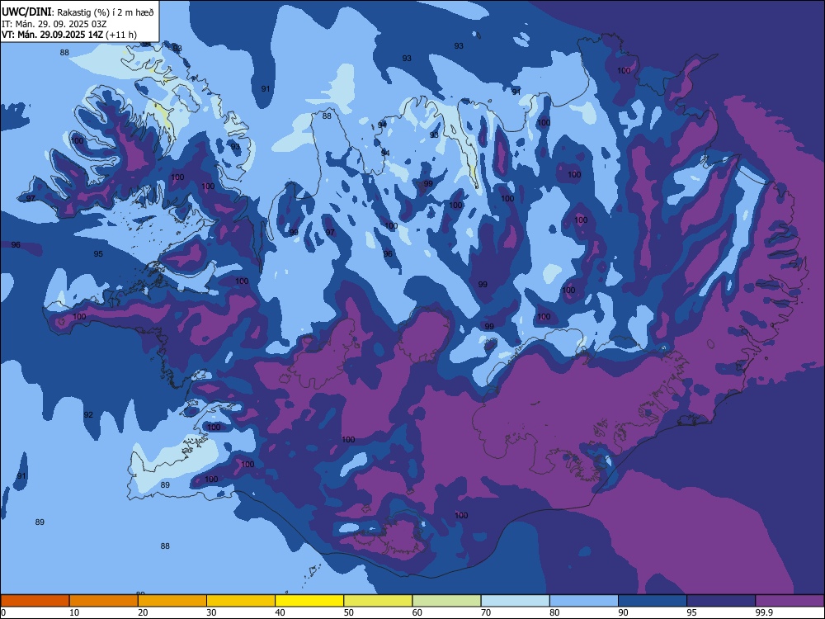Image resolution: width=825 pixels, height=619 pixels.
Task: Click the '99.9' label under the legend
Action: click(763, 612)
